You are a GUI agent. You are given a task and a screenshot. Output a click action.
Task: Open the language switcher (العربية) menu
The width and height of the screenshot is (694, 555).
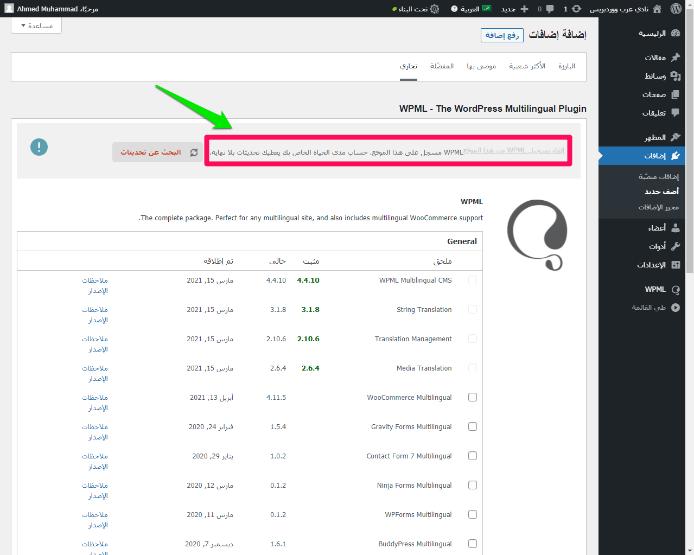point(470,9)
